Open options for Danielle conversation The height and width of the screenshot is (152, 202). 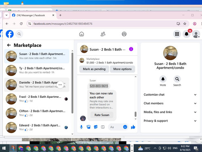click(x=60, y=84)
